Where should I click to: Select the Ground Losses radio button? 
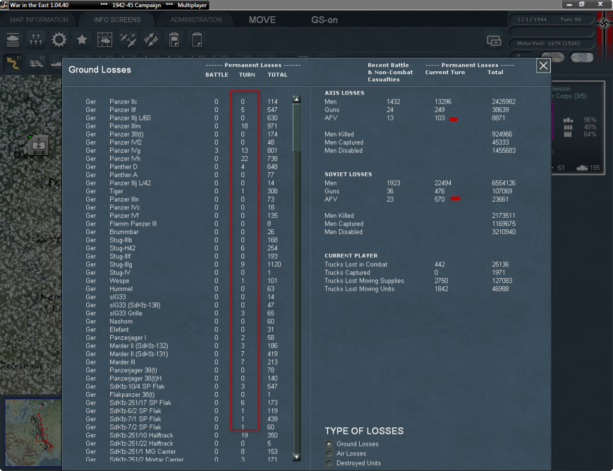[x=329, y=444]
